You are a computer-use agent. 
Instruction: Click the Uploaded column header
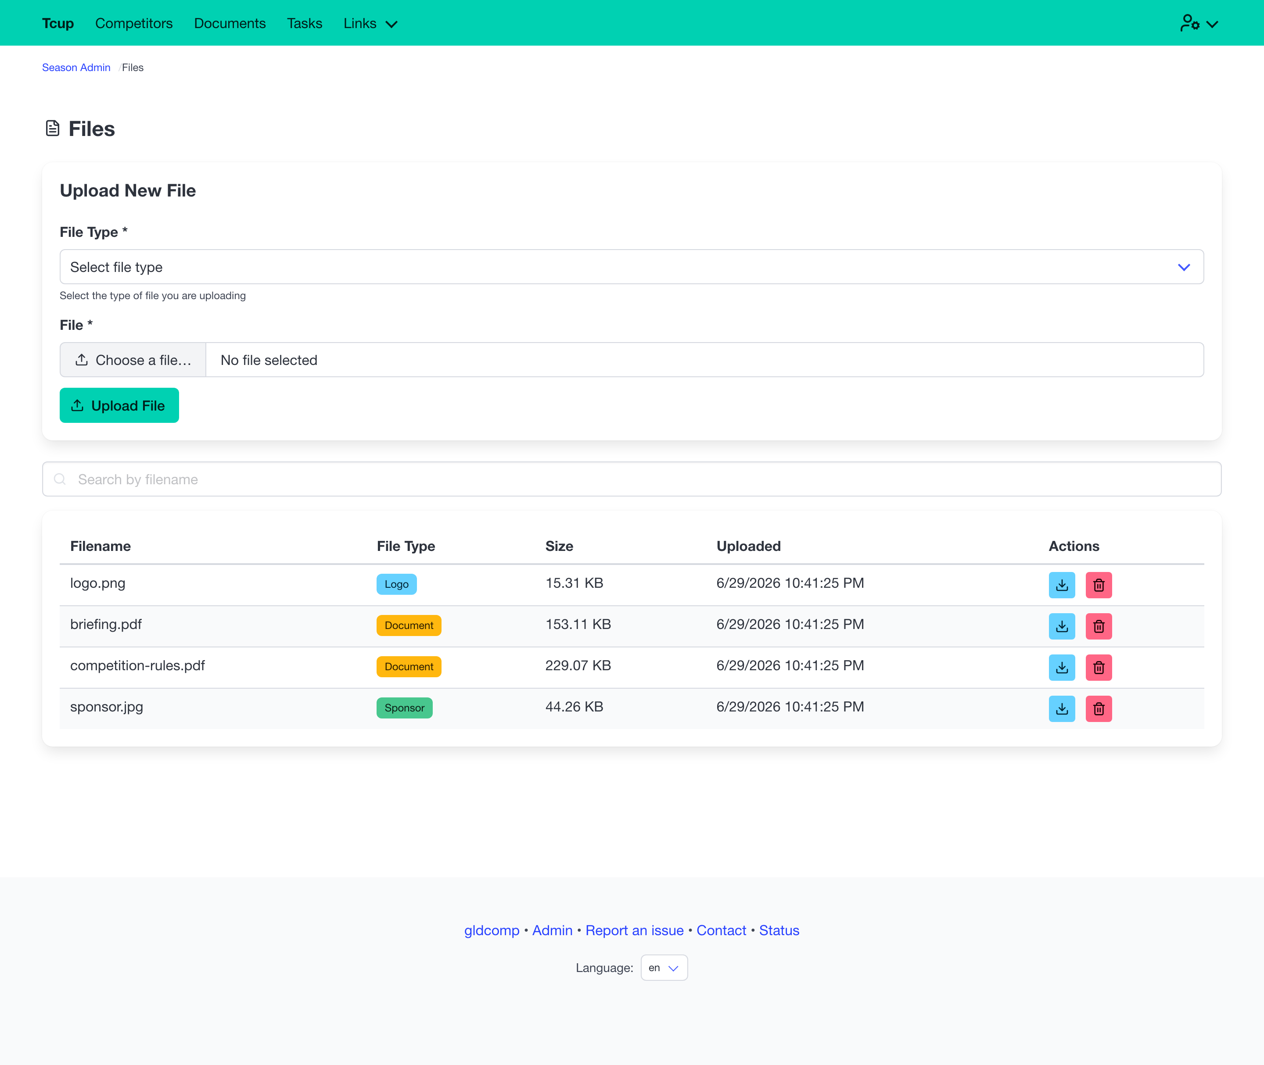[x=749, y=547]
